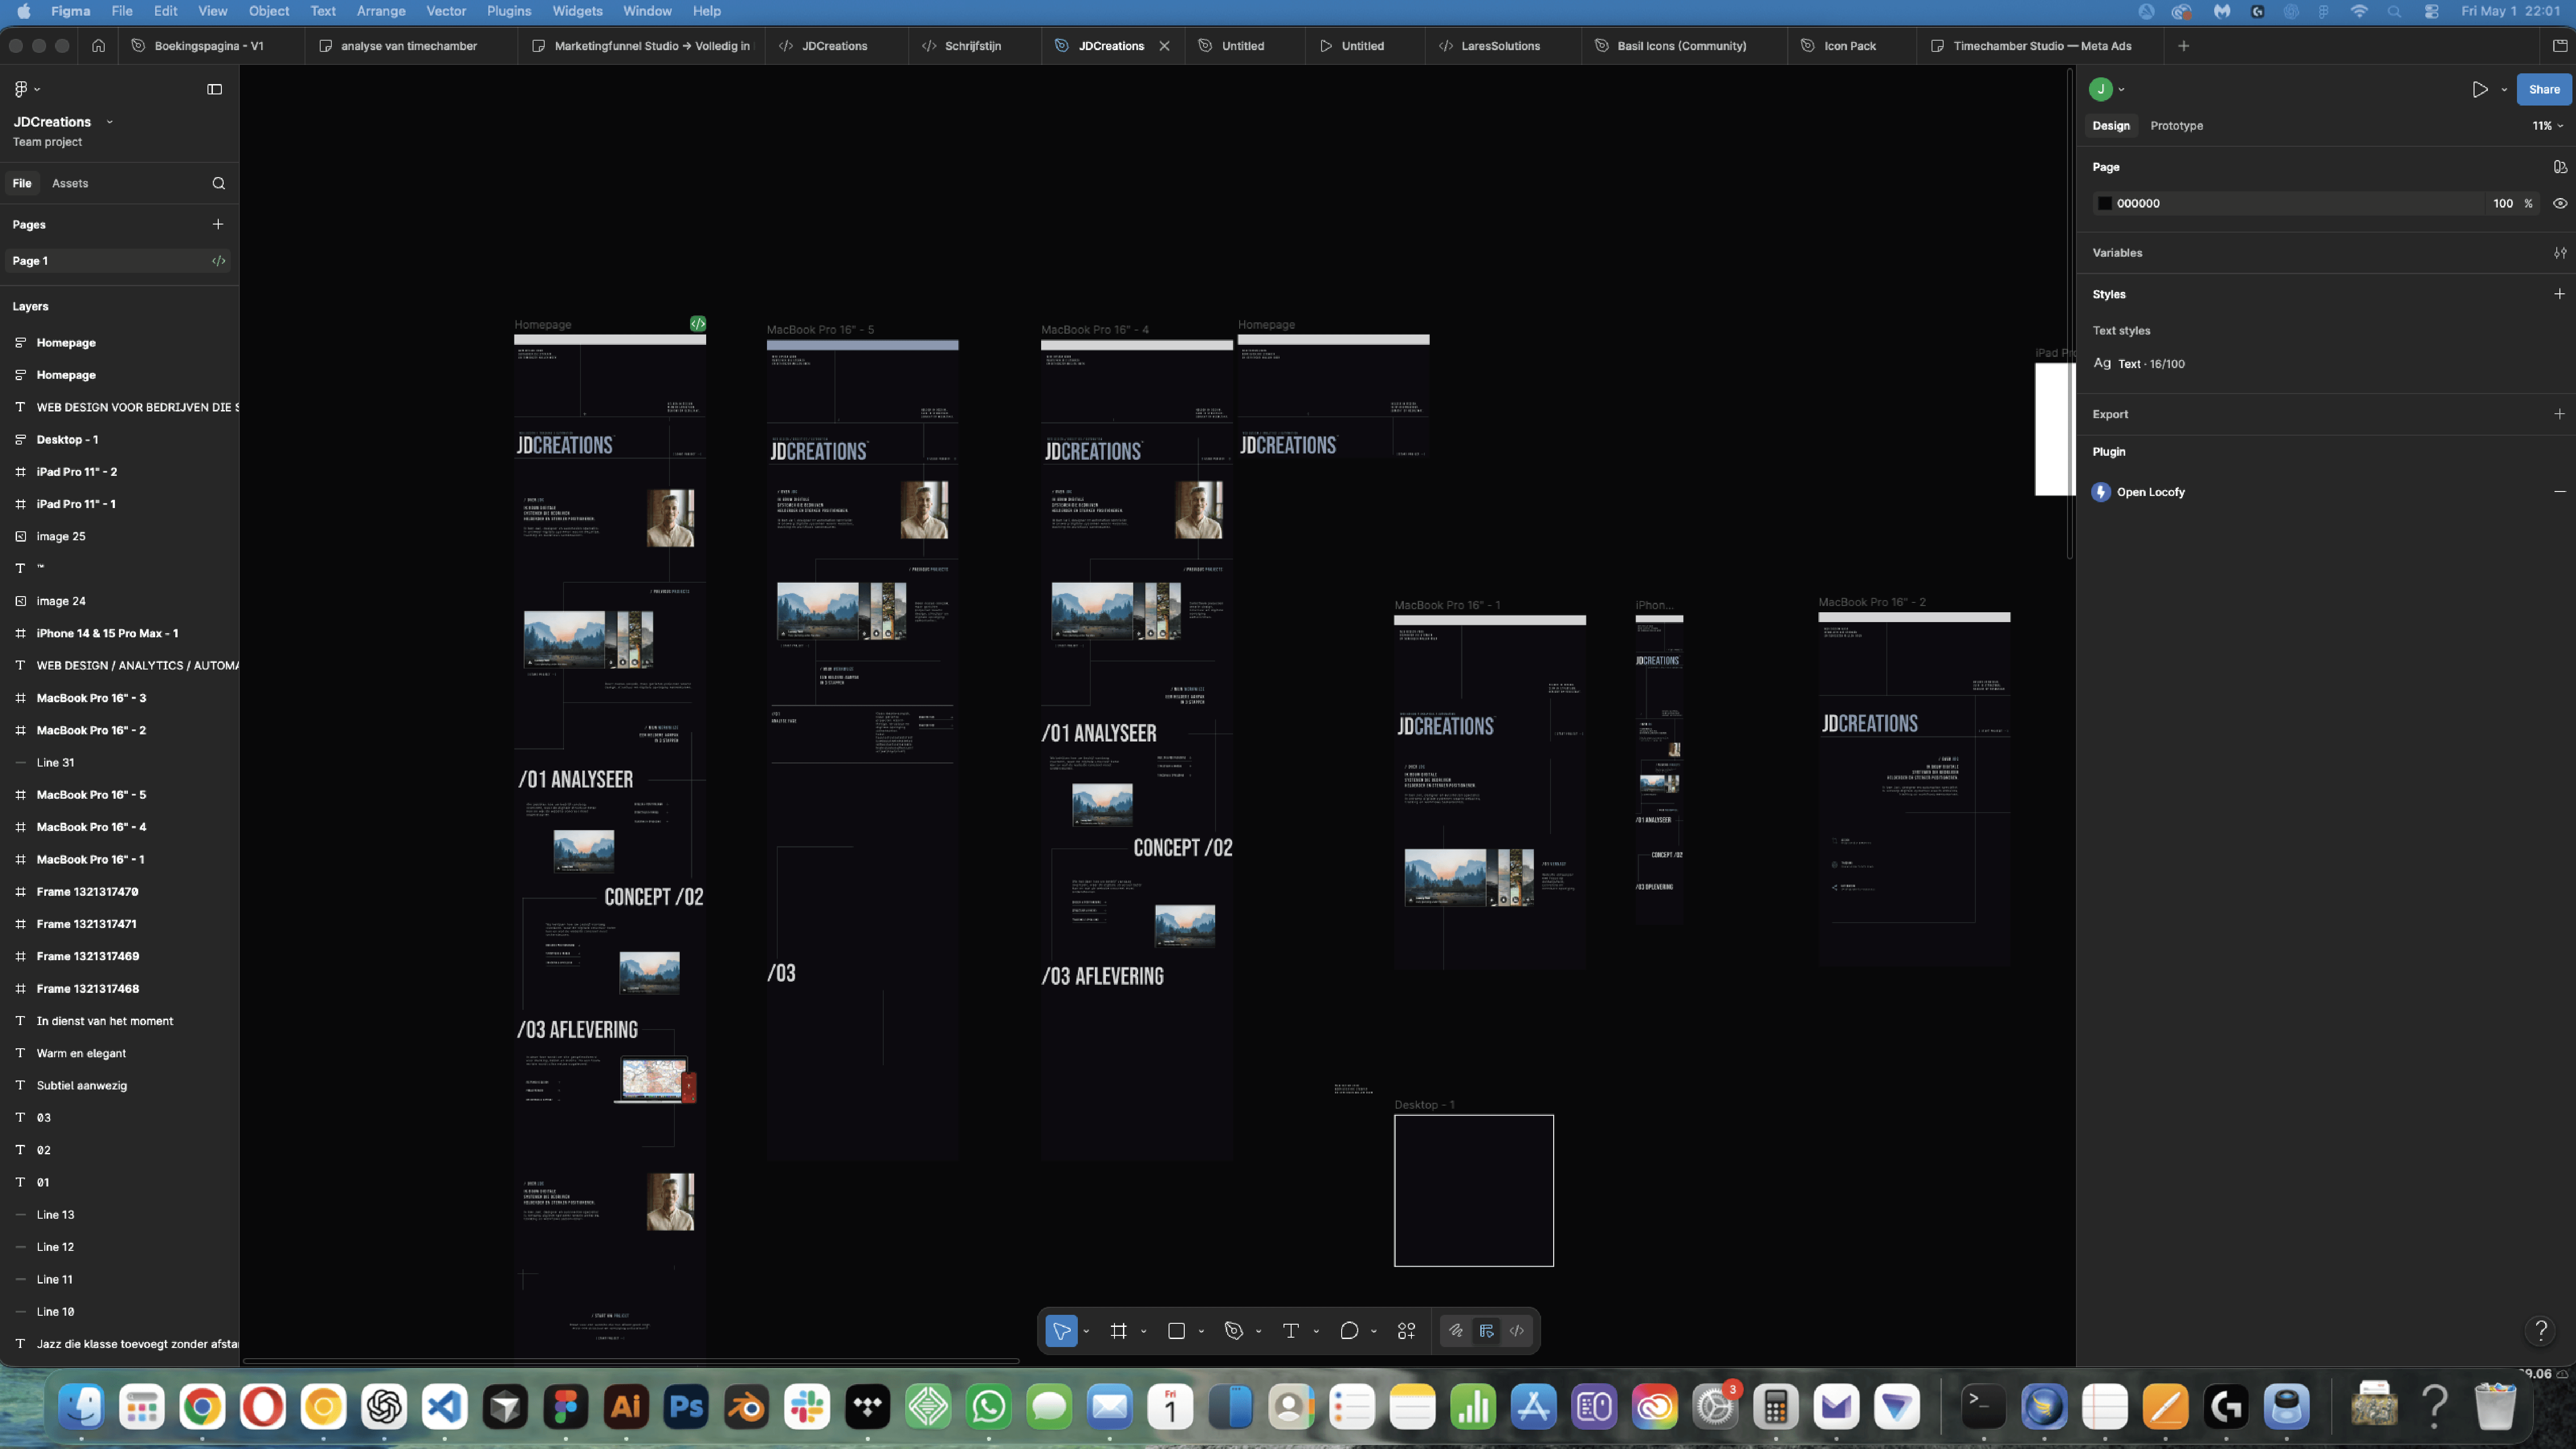Open Text tool options dropdown
This screenshot has height=1449, width=2576.
click(1316, 1332)
